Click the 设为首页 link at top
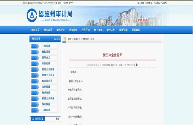 click(149, 3)
